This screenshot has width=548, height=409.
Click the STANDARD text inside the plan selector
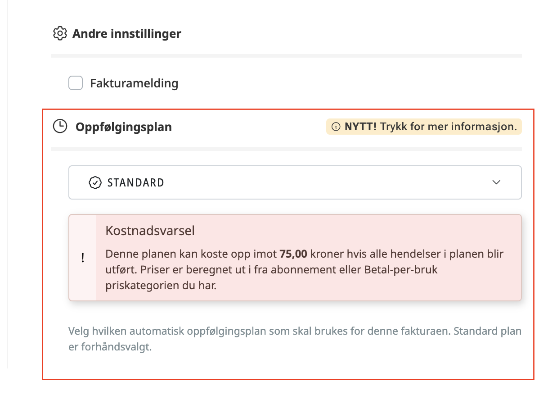pos(135,183)
